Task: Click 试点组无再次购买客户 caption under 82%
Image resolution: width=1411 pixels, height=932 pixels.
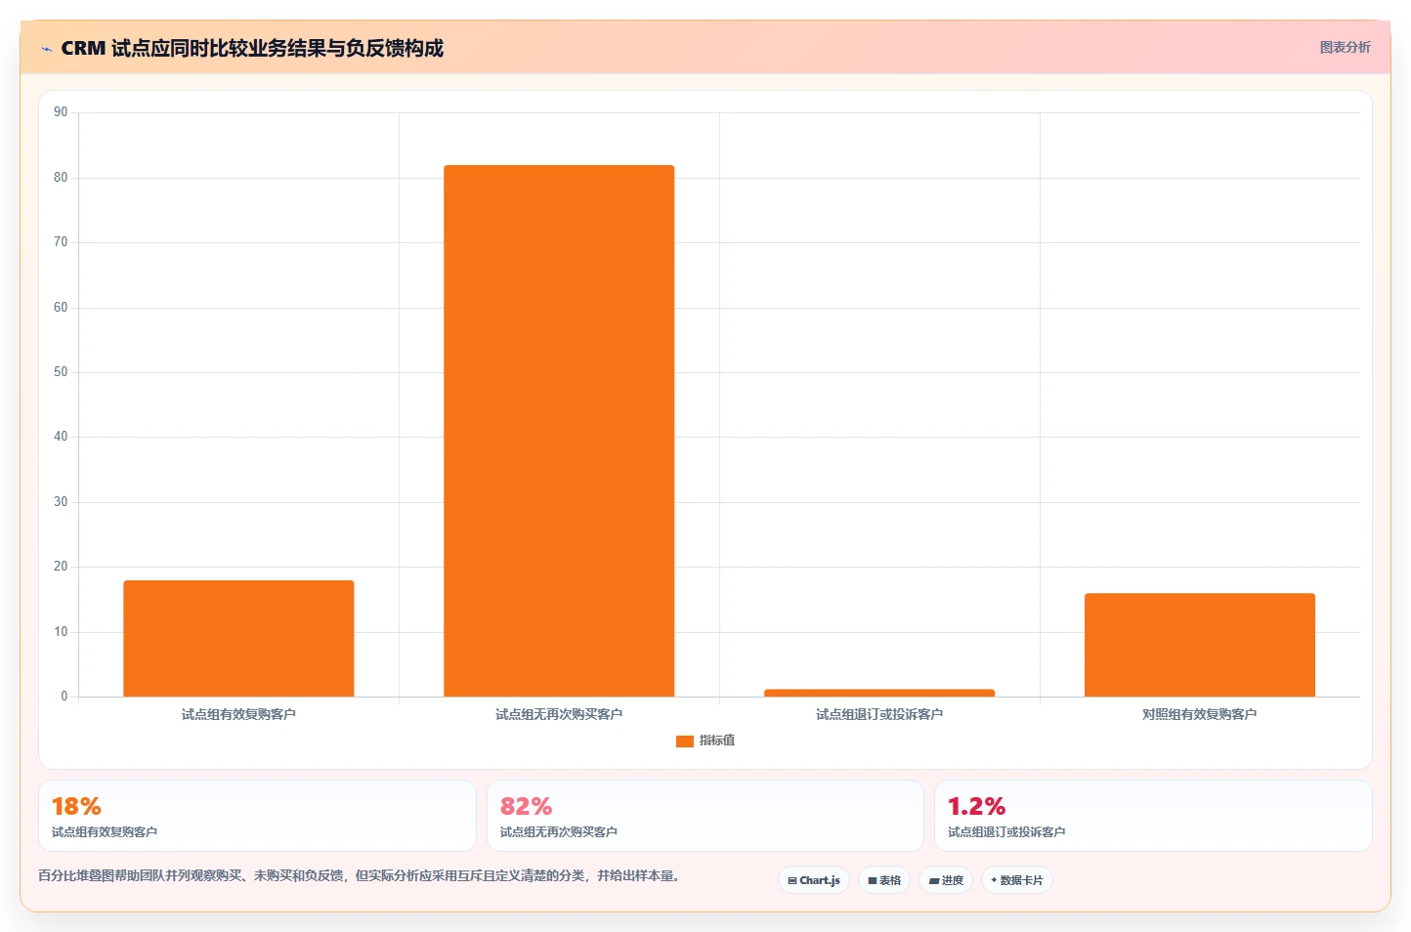Action: coord(559,832)
